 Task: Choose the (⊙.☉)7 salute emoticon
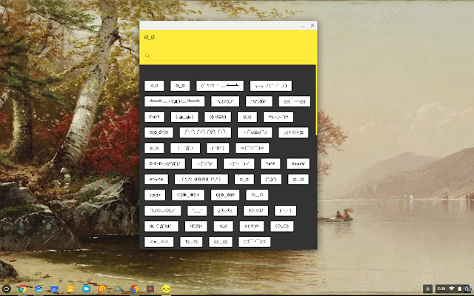256,210
